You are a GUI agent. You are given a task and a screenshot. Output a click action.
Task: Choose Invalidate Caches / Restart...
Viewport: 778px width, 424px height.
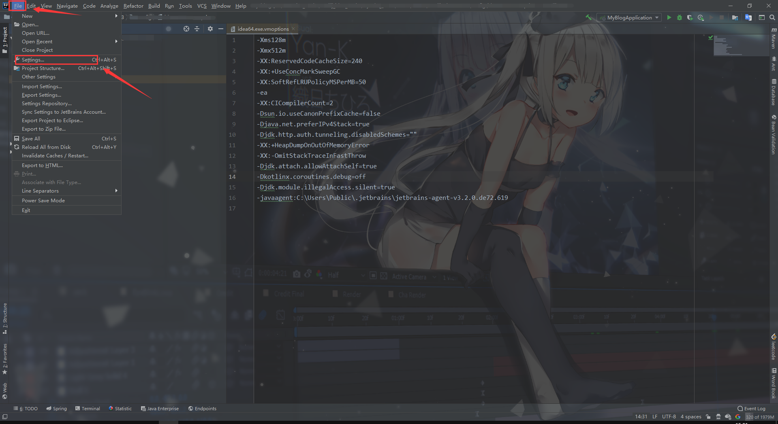click(67, 156)
